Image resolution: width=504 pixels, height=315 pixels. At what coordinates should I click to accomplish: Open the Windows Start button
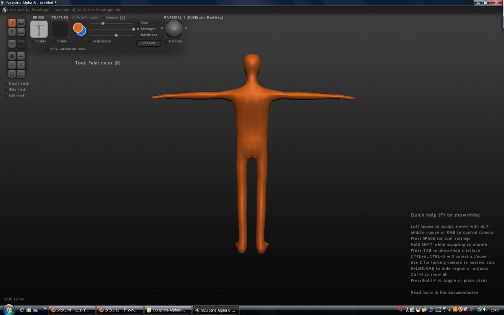[9, 309]
